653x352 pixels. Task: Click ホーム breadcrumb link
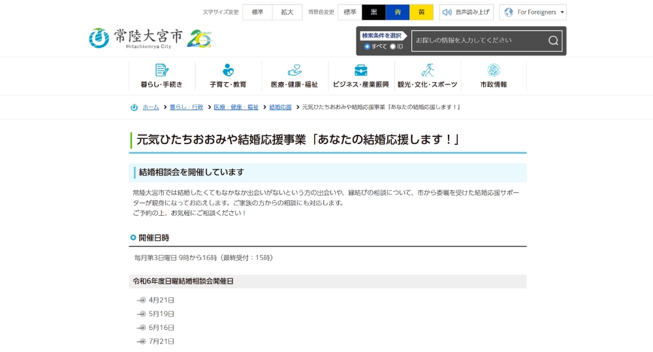coord(151,107)
